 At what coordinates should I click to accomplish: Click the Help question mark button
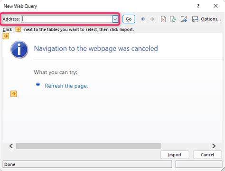(x=198, y=6)
